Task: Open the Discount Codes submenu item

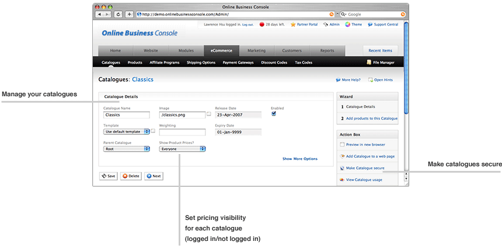Action: point(273,62)
